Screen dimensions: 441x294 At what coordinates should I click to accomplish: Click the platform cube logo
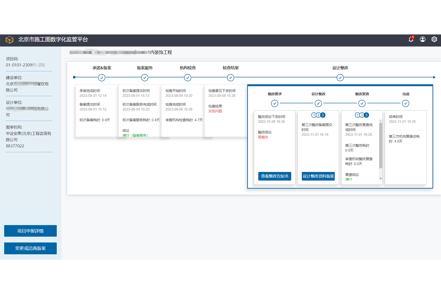(x=9, y=40)
